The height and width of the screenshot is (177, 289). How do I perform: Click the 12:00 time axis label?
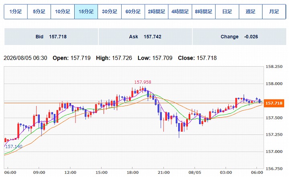pos(70,173)
